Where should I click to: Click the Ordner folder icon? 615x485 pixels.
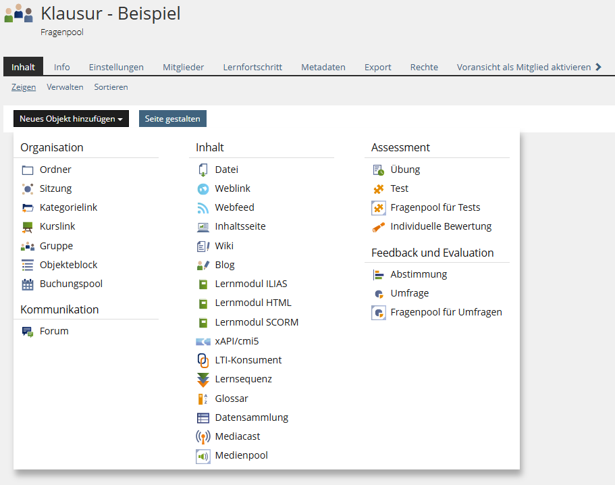(28, 170)
